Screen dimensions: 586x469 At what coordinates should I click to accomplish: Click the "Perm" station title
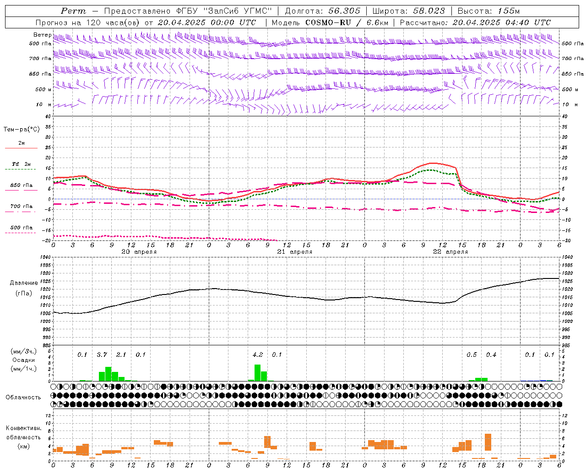(73, 11)
